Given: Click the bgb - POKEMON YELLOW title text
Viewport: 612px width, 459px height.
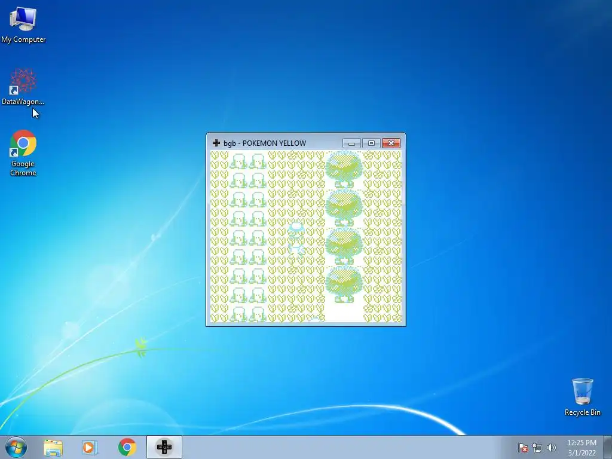Looking at the screenshot, I should coord(265,143).
